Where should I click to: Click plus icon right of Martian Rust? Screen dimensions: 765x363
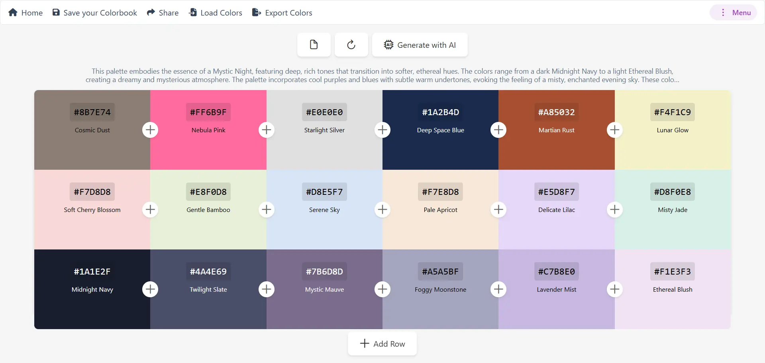[615, 130]
